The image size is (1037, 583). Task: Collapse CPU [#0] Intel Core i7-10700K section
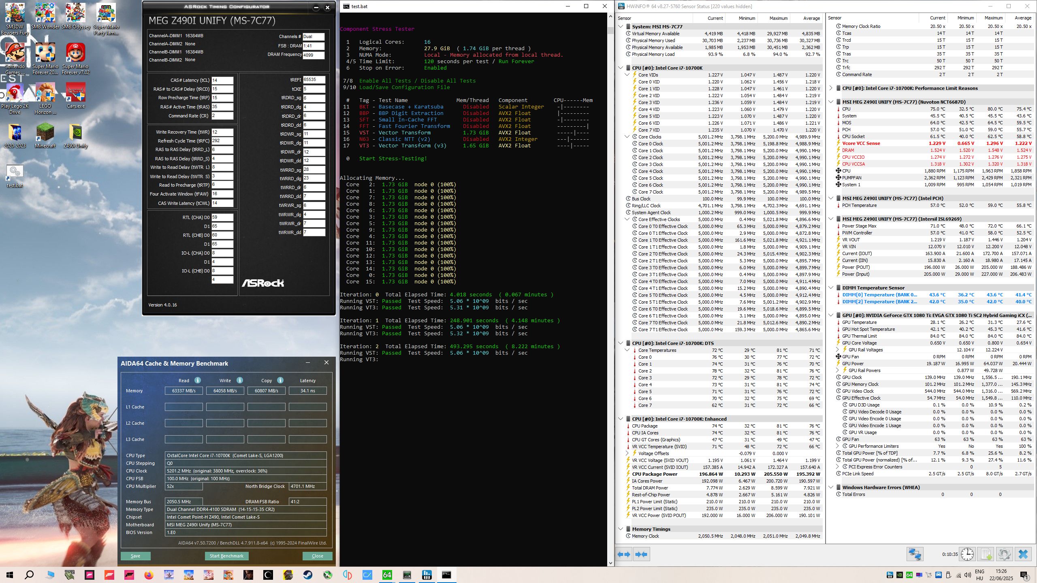click(621, 68)
